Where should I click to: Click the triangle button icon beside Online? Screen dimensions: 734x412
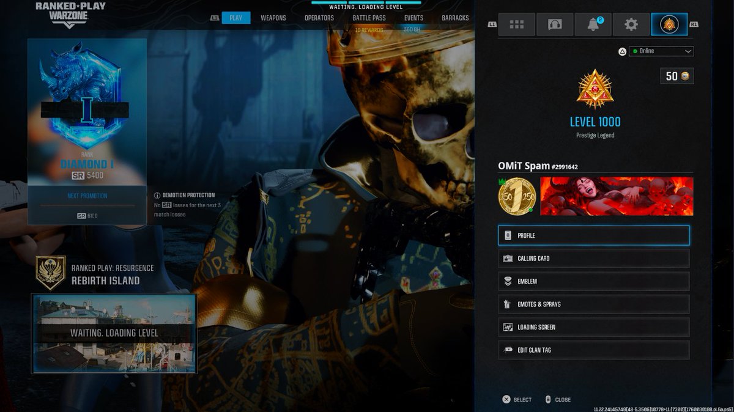[x=623, y=51]
